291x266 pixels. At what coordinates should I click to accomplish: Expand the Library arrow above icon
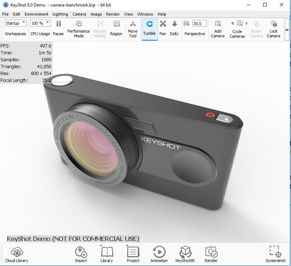101,245
